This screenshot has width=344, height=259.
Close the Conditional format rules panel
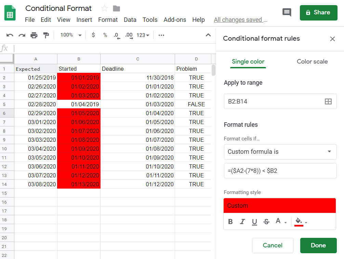pos(332,39)
